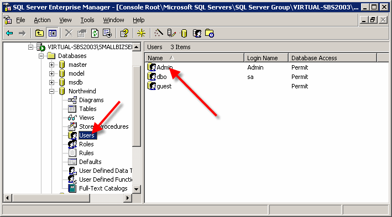The width and height of the screenshot is (392, 217).
Task: Expand the msdb database node
Action: (x=51, y=82)
